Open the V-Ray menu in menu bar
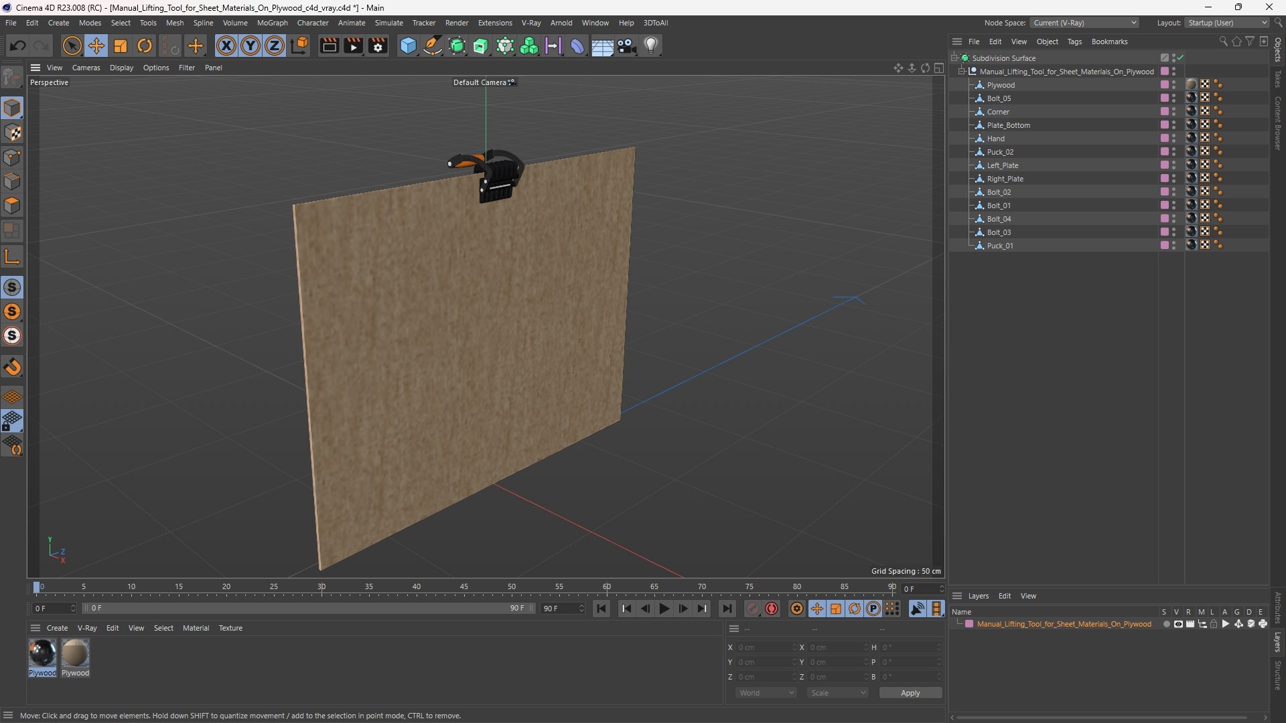The width and height of the screenshot is (1286, 723). point(530,23)
